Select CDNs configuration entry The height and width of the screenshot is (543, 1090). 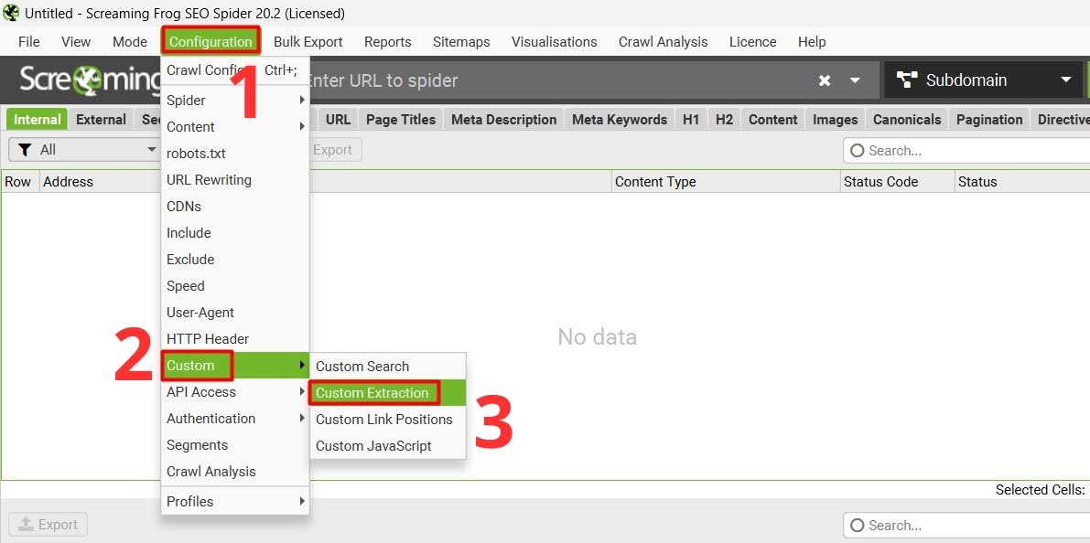point(235,207)
